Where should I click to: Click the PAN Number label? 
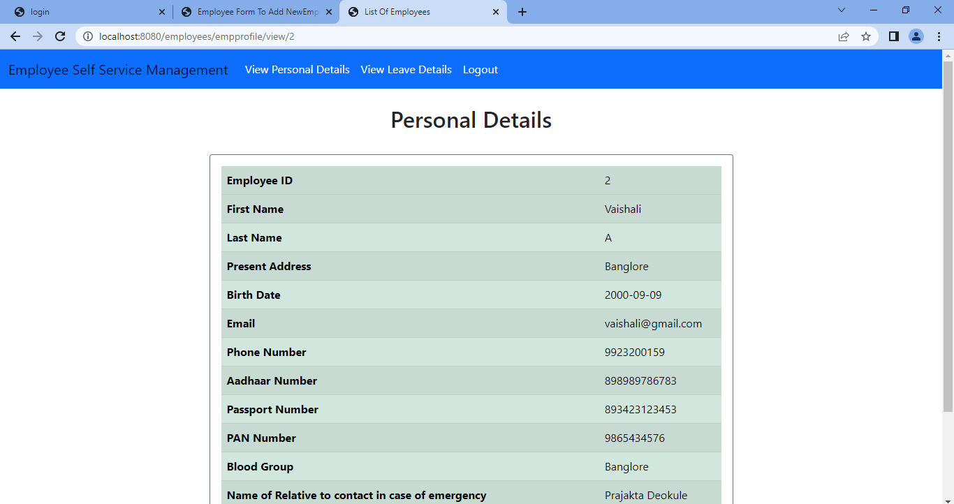[x=261, y=438]
